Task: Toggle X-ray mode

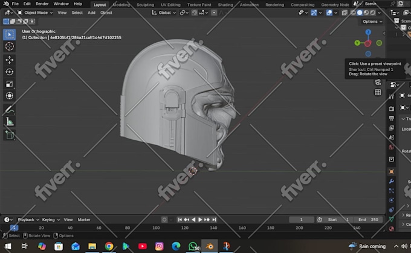Action: tap(345, 13)
